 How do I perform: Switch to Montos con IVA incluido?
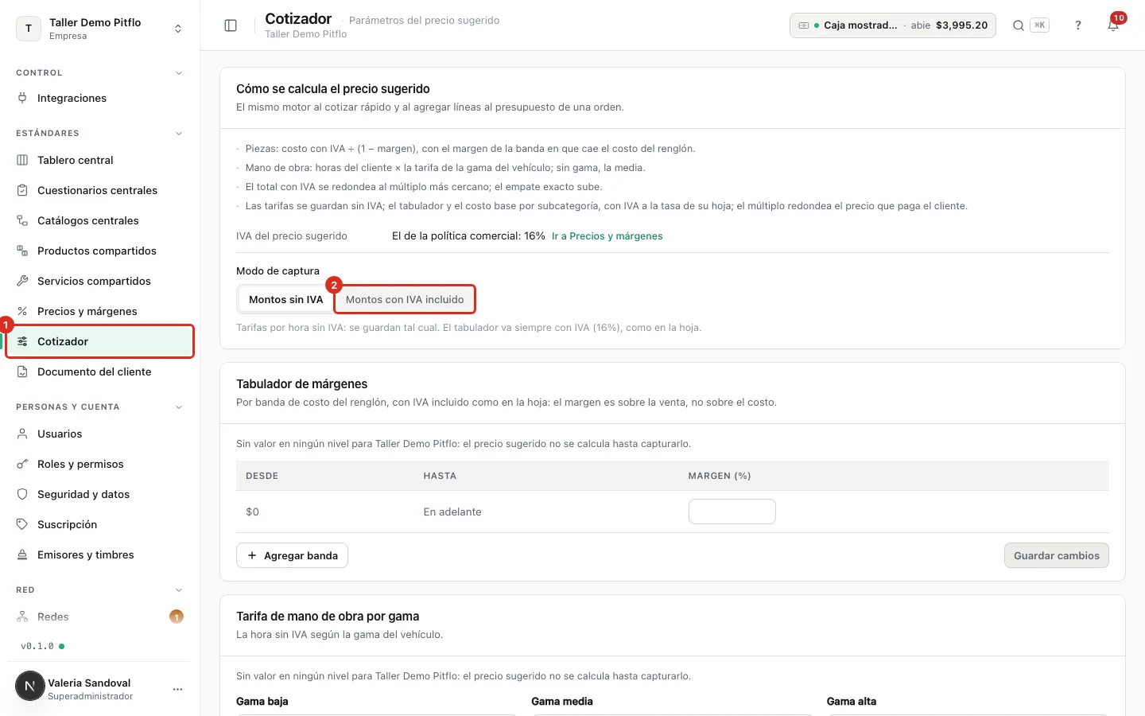[405, 300]
